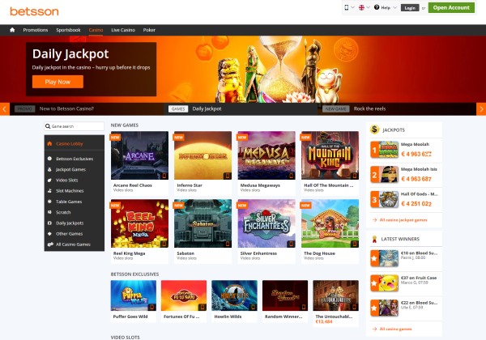Click the Mega Moolah Isis jackpot amount
Viewport: 486px width, 340px height.
(x=416, y=179)
